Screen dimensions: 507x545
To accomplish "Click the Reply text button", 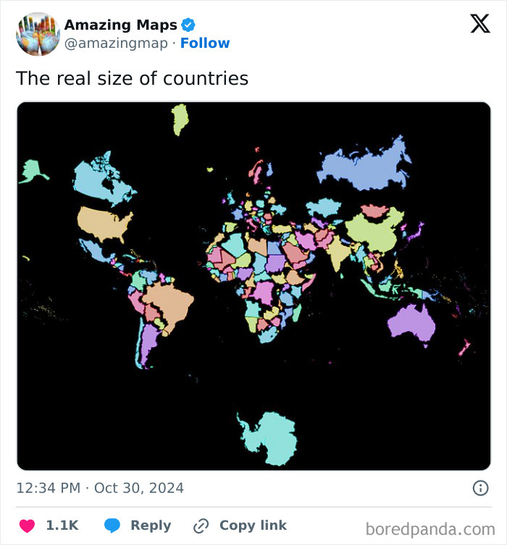I will (x=151, y=525).
